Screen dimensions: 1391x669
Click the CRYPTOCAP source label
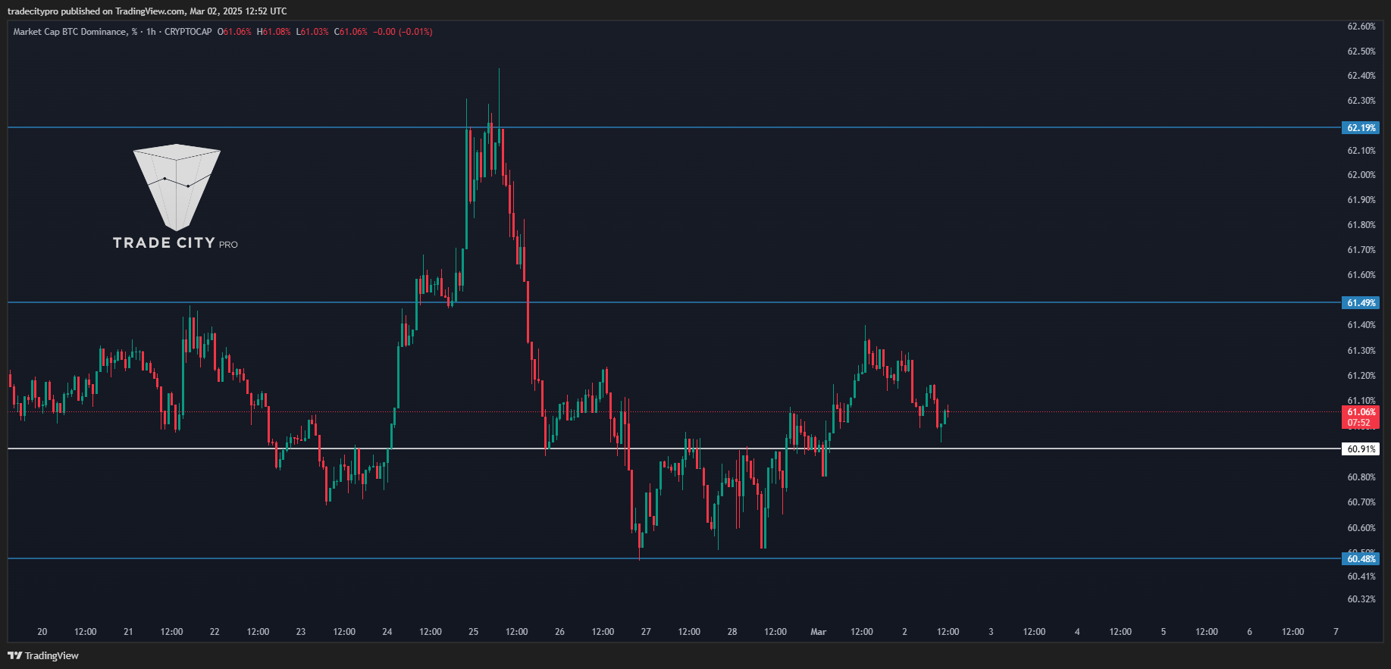click(x=188, y=32)
